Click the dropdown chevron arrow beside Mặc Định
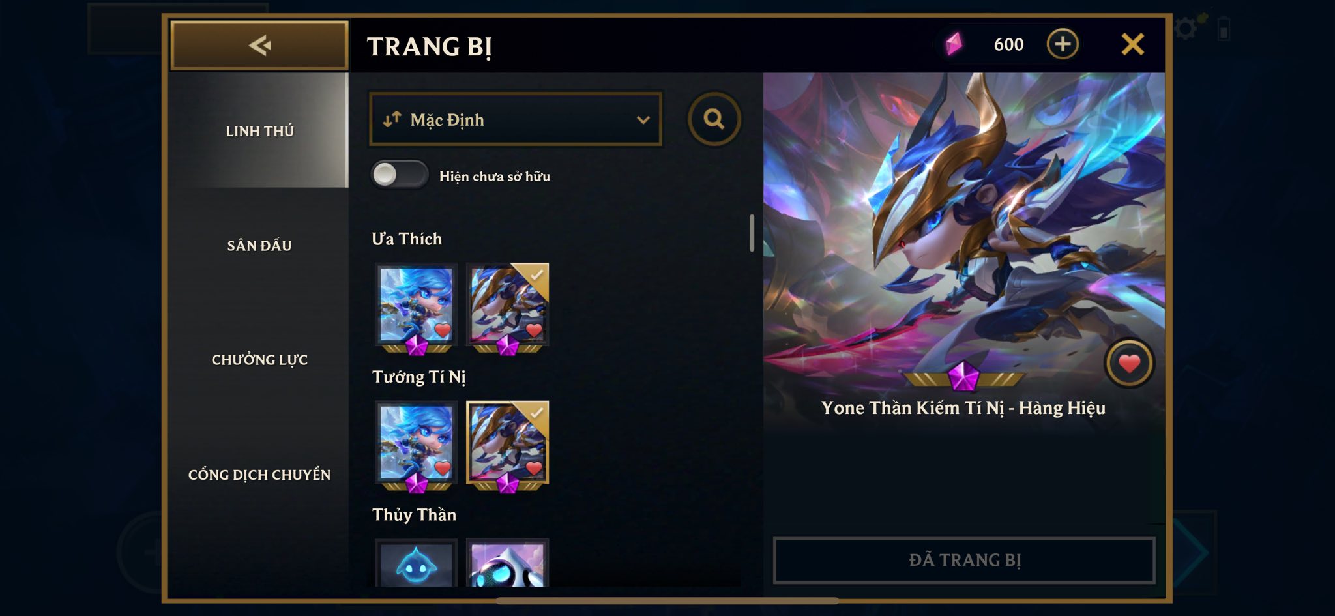The width and height of the screenshot is (1335, 616). 643,120
